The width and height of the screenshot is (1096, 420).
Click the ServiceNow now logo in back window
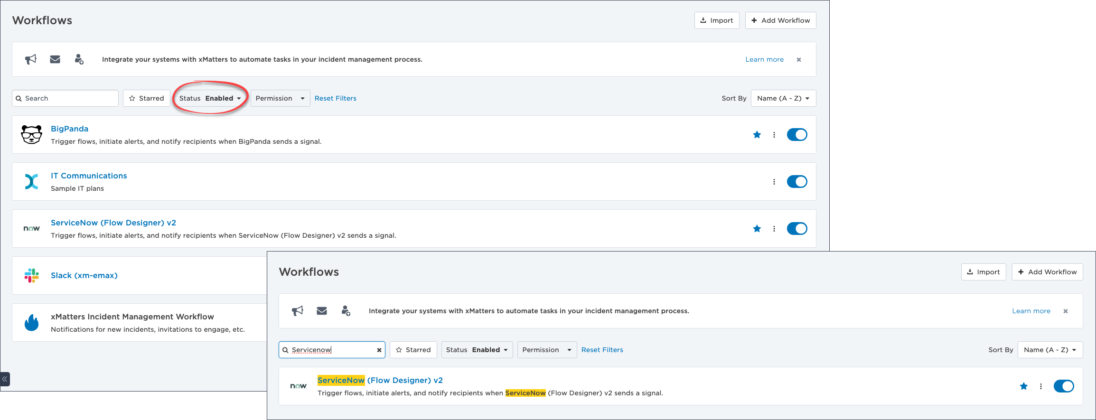pyautogui.click(x=31, y=228)
